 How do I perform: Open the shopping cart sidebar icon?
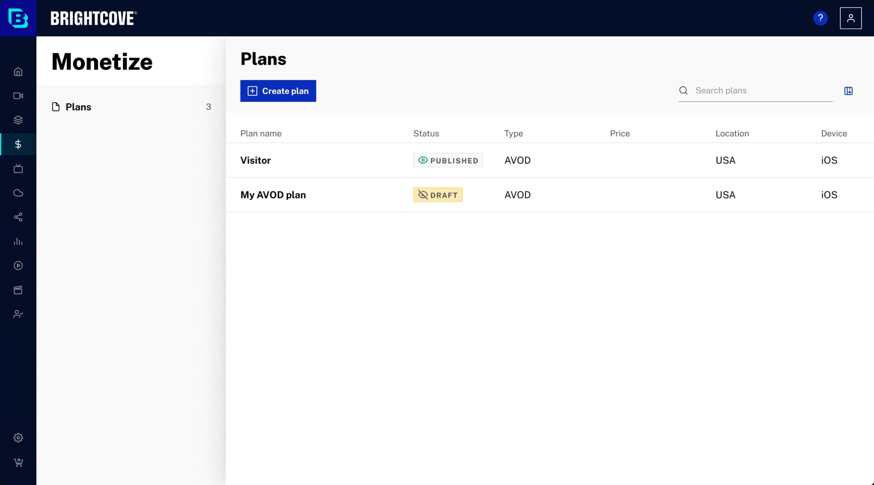pos(18,462)
